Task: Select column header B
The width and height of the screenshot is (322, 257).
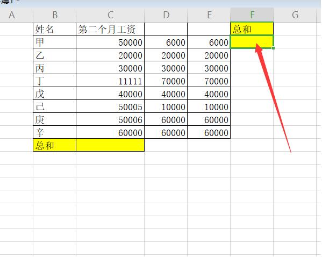Action: click(55, 15)
